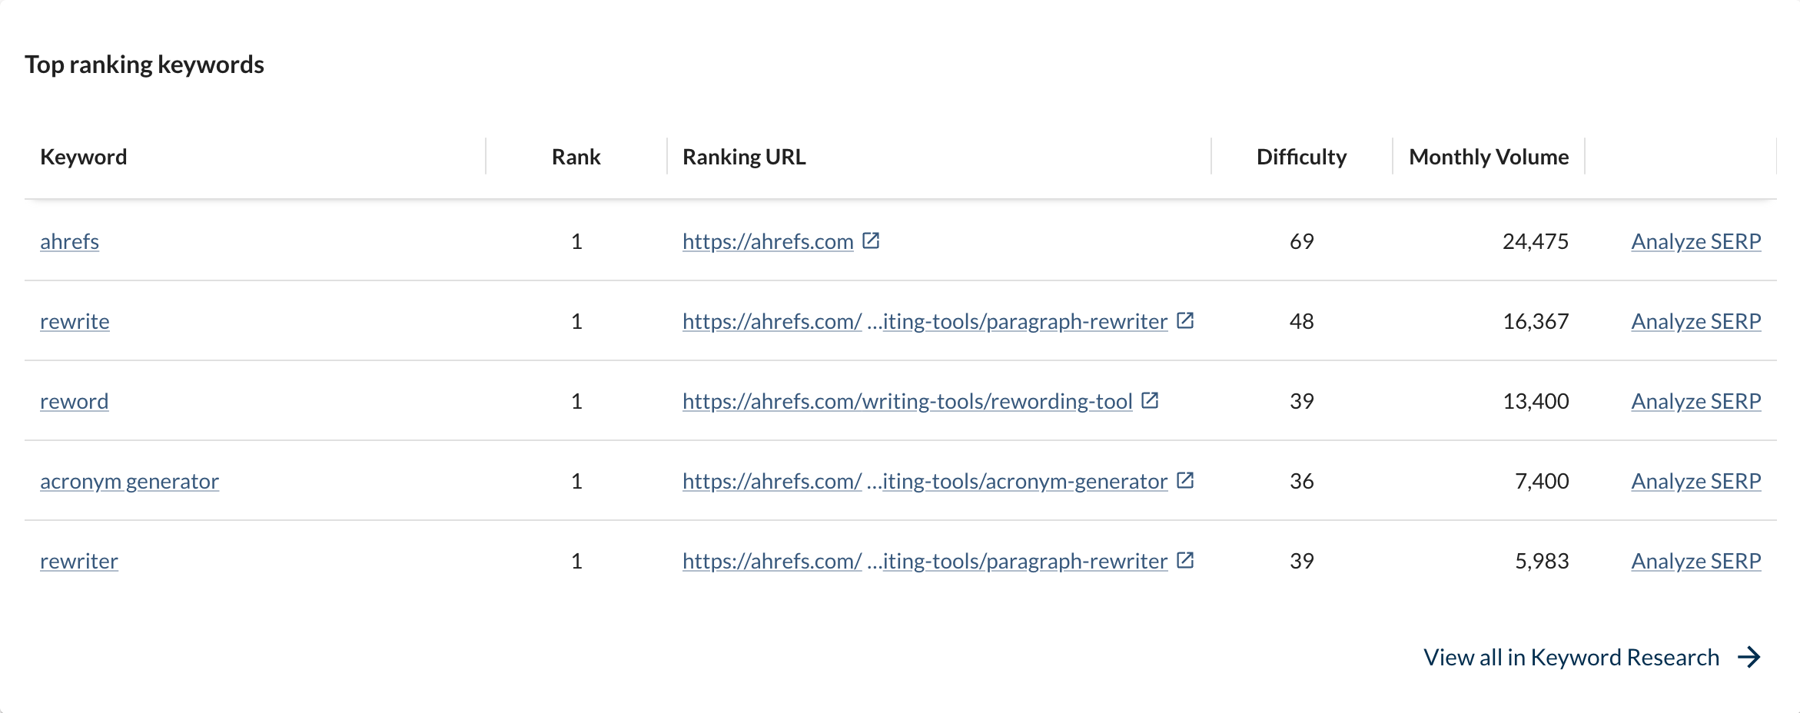Select the monthly volume value 24,475
1800x713 pixels.
click(x=1536, y=241)
